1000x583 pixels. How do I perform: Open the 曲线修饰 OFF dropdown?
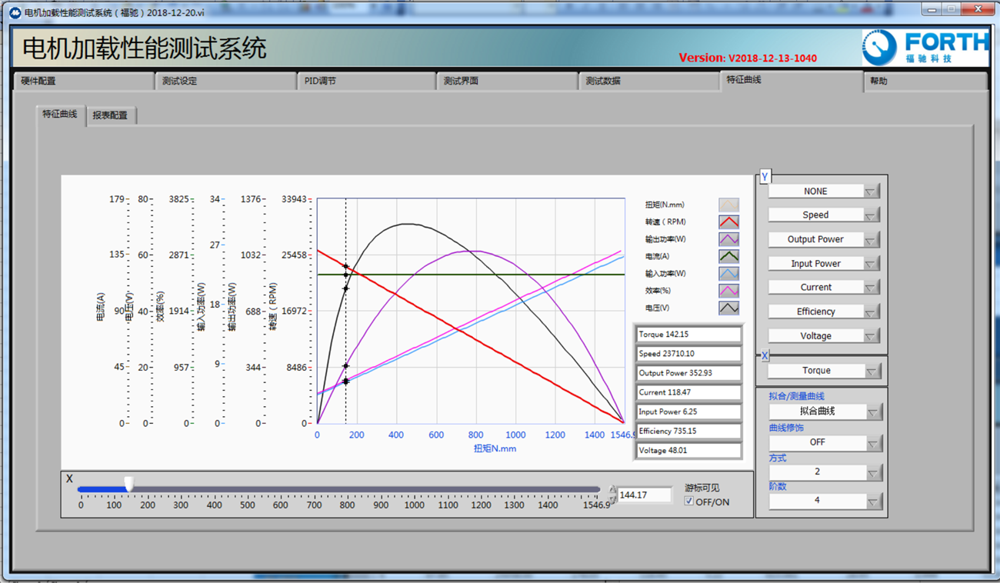873,443
